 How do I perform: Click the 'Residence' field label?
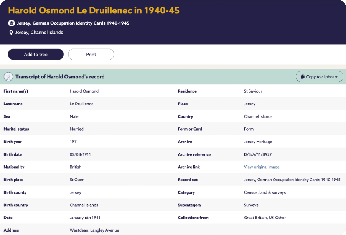click(x=187, y=91)
